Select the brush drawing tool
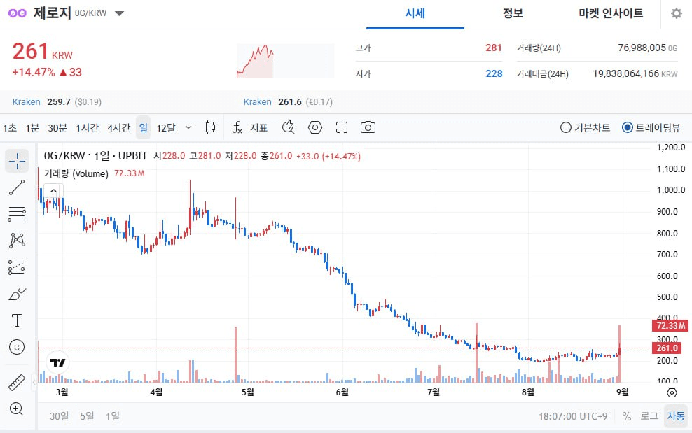692x433 pixels. [x=17, y=294]
